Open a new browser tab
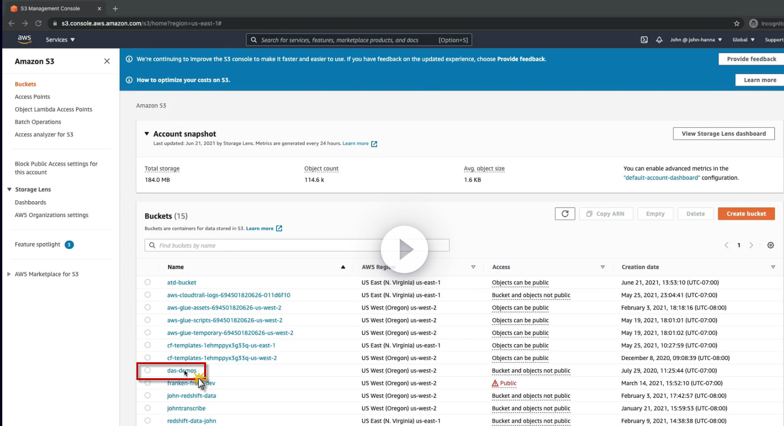784x426 pixels. point(115,9)
